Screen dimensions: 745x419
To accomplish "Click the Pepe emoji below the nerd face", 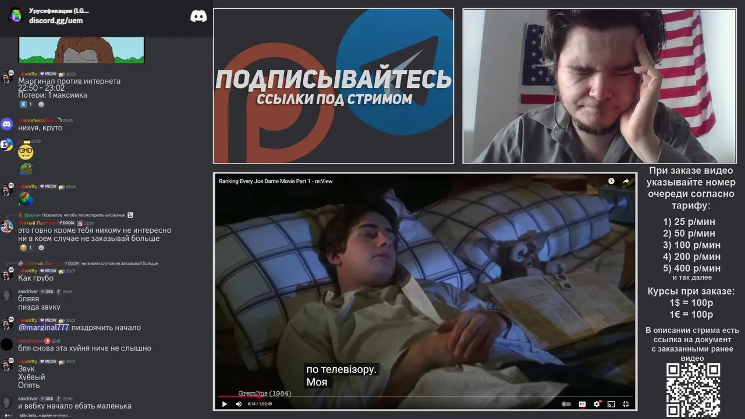I will (26, 169).
